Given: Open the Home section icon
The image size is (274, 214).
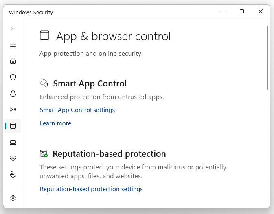Looking at the screenshot, I should pyautogui.click(x=13, y=61).
